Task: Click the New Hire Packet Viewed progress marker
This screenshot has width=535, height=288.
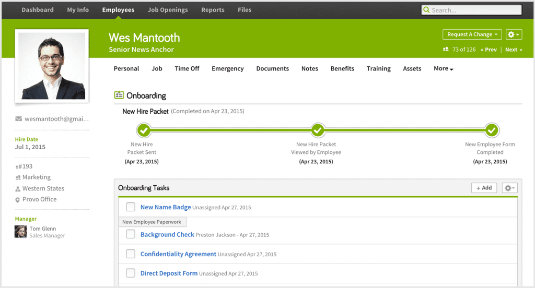Action: pos(318,130)
